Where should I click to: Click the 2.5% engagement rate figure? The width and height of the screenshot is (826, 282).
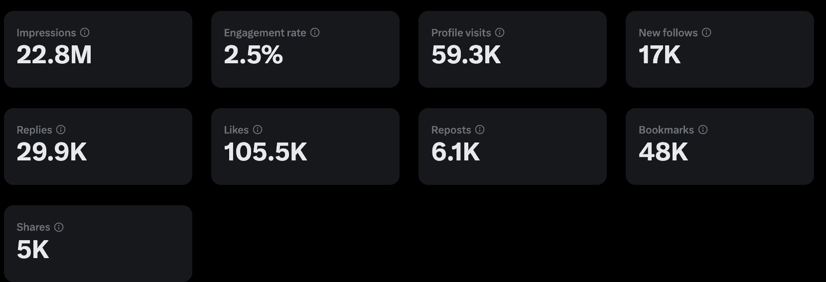[253, 55]
